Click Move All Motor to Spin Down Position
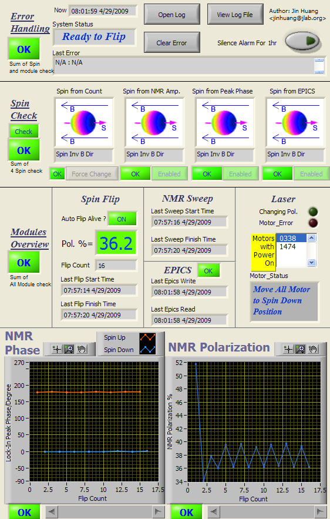This screenshot has height=519, width=330. click(x=284, y=300)
